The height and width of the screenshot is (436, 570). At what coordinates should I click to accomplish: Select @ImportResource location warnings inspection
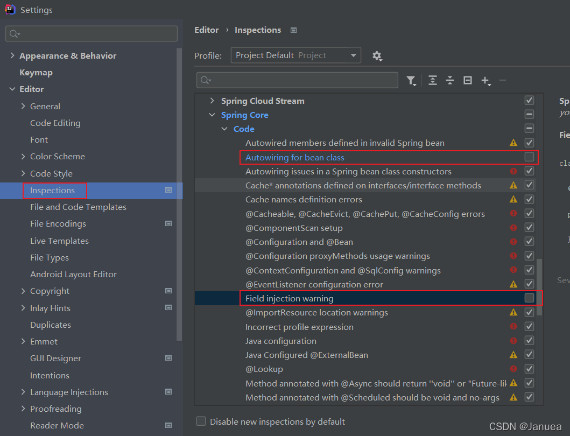[x=316, y=312]
